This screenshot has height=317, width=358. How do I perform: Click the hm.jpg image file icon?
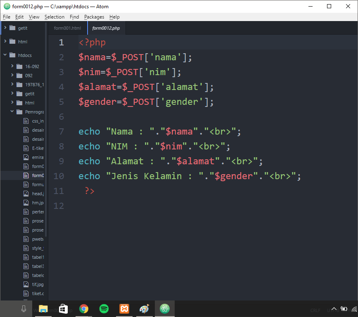tap(26, 202)
